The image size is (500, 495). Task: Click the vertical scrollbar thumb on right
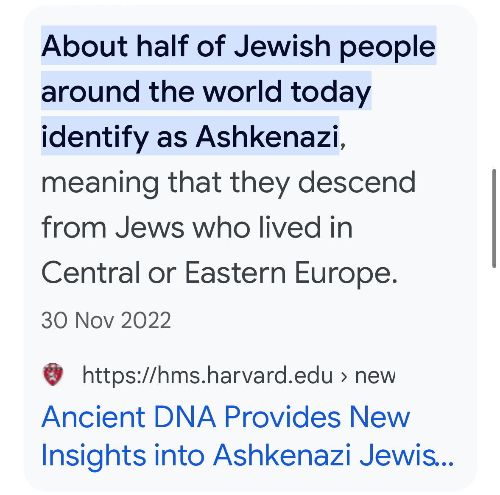(x=494, y=218)
